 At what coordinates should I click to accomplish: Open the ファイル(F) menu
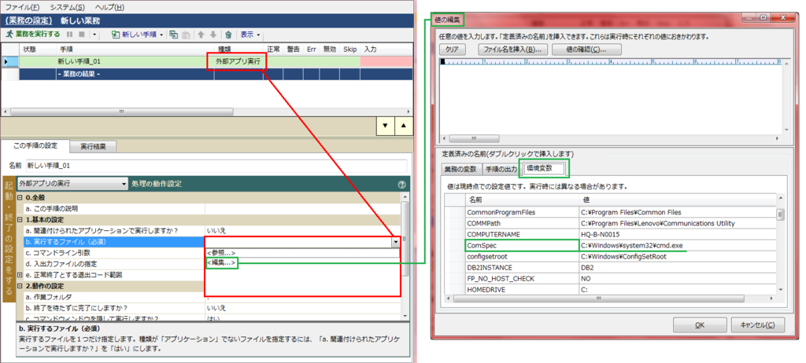tap(22, 7)
